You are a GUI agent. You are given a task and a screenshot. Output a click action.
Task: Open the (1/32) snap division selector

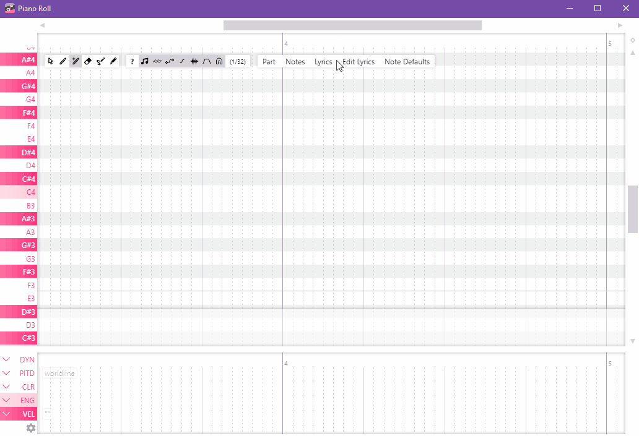[238, 61]
